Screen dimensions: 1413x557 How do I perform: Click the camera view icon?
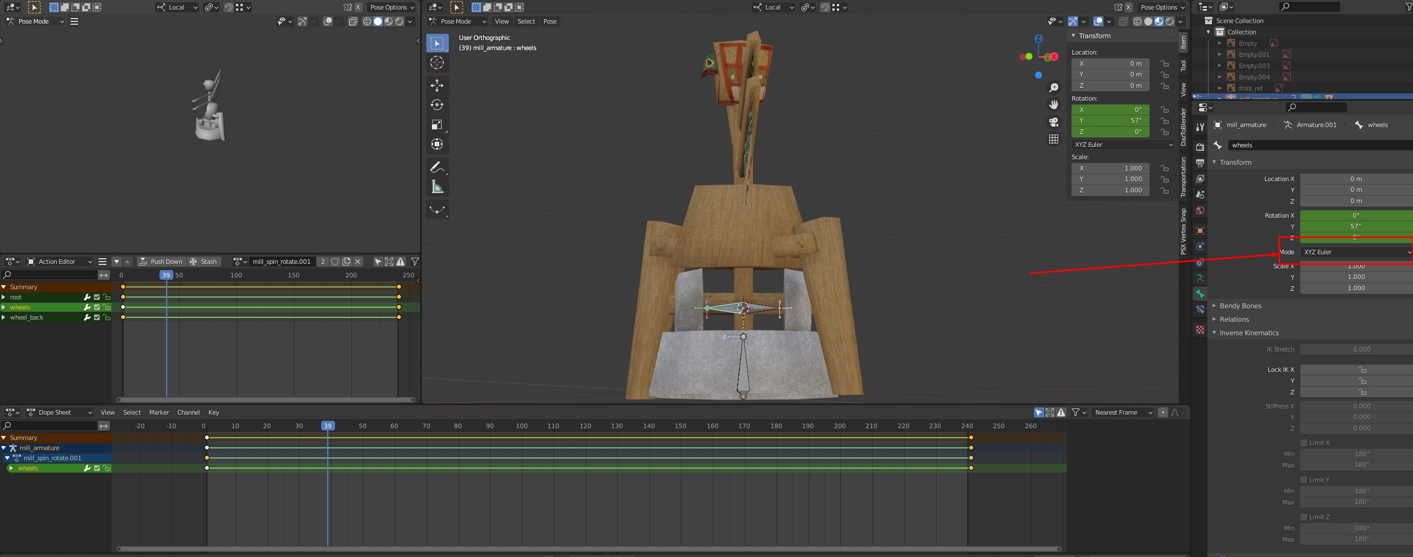click(1053, 122)
